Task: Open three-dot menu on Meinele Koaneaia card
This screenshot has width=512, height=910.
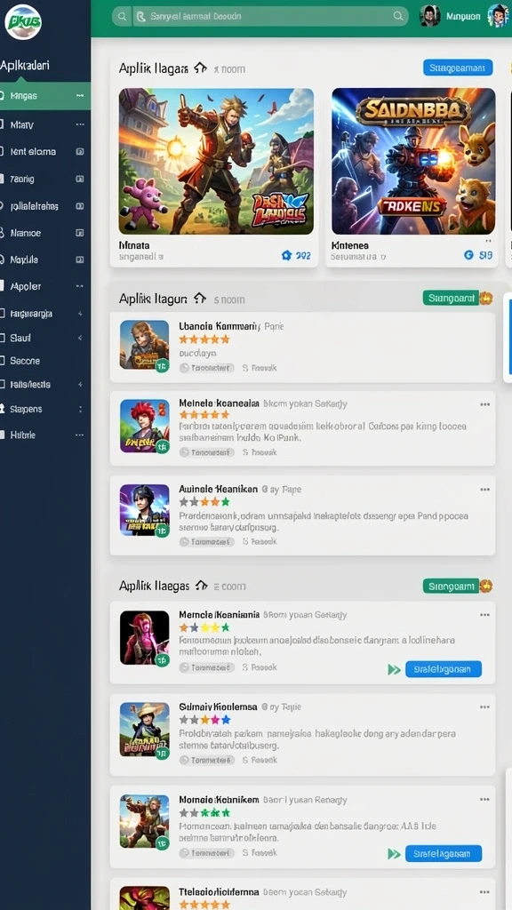Action: 484,404
